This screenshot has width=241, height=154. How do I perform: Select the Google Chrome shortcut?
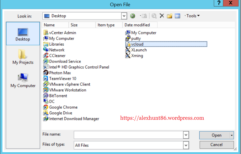(x=63, y=107)
